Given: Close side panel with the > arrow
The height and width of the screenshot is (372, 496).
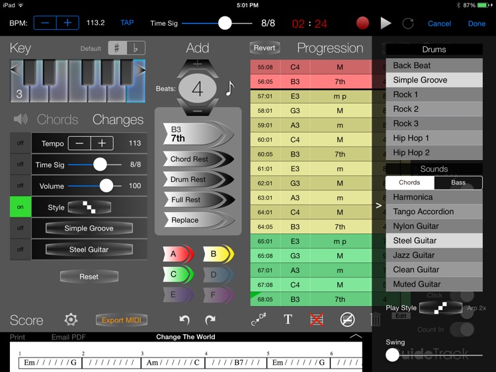Looking at the screenshot, I should [x=379, y=205].
